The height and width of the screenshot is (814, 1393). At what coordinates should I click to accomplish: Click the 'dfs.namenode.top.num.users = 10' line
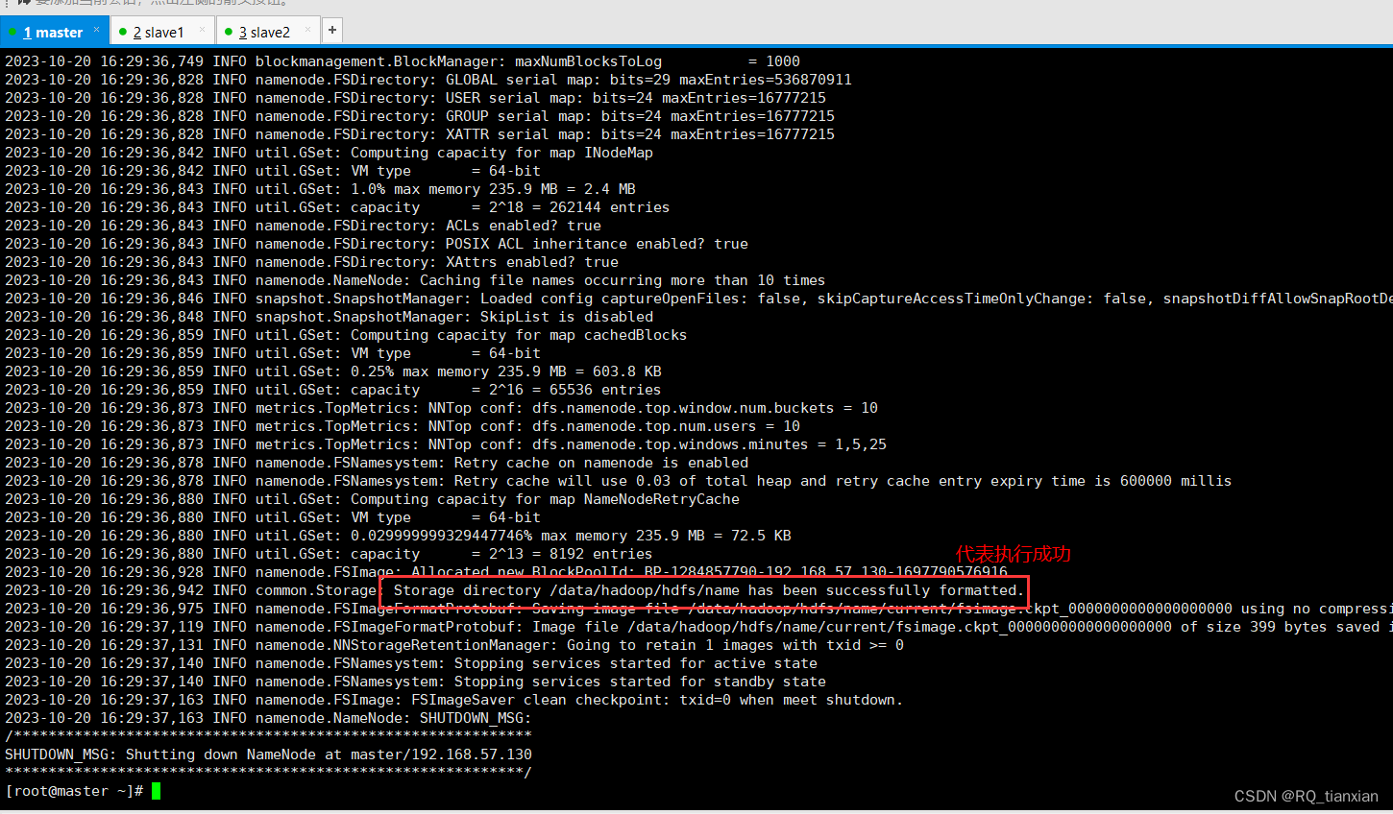point(403,426)
